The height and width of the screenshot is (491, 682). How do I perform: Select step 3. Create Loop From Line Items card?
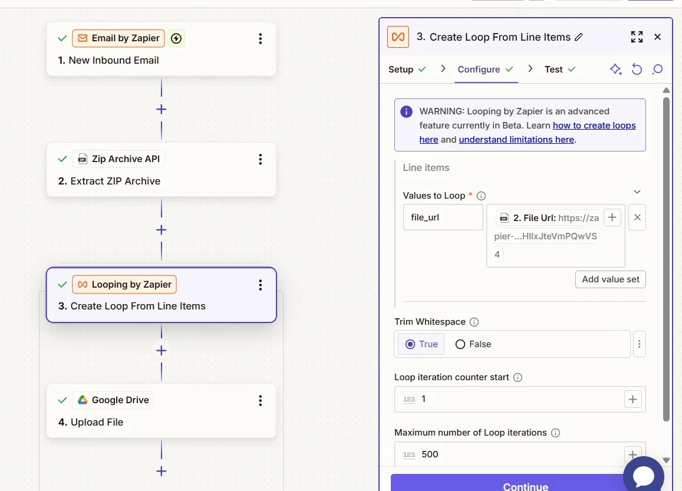[162, 295]
